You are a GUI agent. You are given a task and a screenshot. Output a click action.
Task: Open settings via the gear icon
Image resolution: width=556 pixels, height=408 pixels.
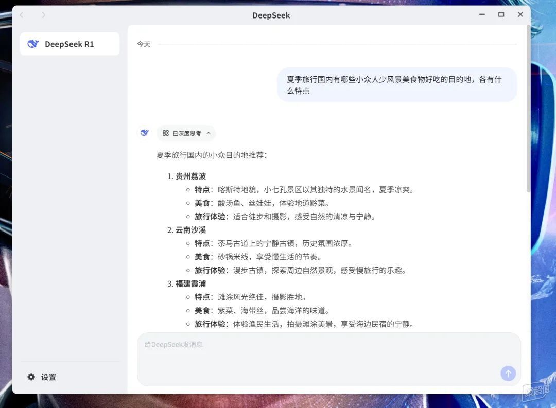31,377
